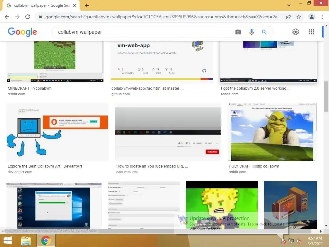Click the address bar URL

point(163,17)
